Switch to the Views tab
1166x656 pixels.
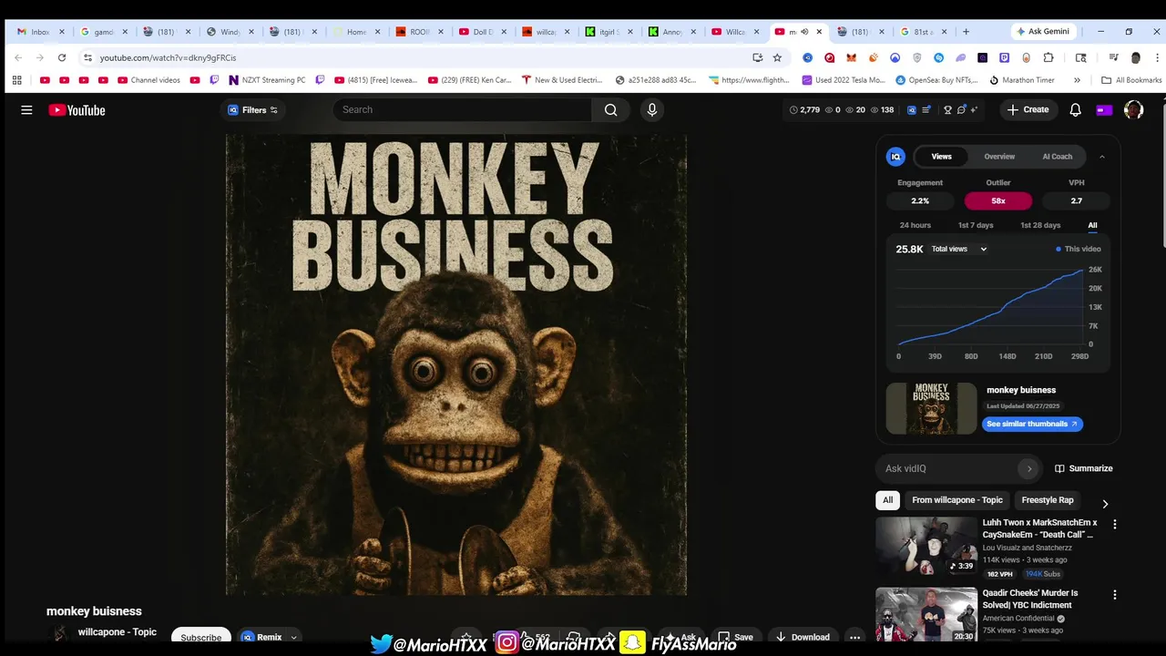click(x=941, y=157)
